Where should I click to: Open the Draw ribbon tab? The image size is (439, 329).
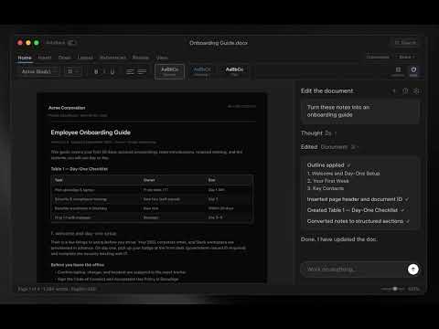64,58
